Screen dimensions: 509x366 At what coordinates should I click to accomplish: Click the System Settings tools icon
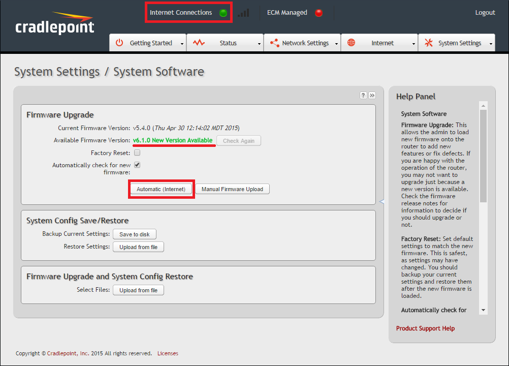(429, 43)
